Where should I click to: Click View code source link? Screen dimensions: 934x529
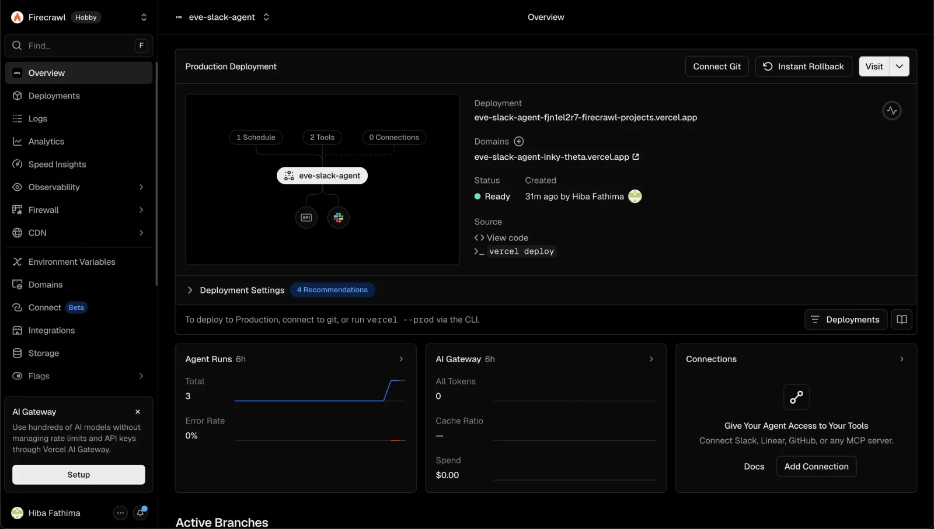[501, 237]
